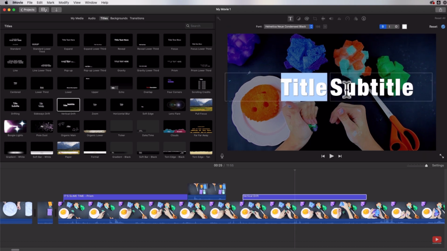Click the highlighted Title text in viewer
The image size is (447, 251).
click(304, 87)
